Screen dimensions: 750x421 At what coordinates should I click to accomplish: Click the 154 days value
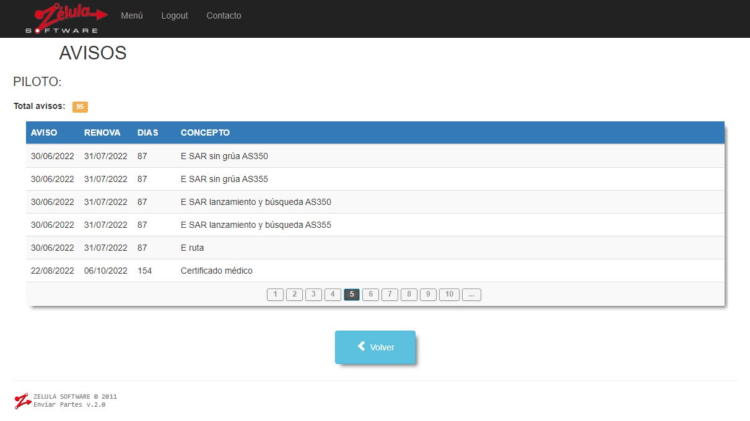click(x=144, y=271)
